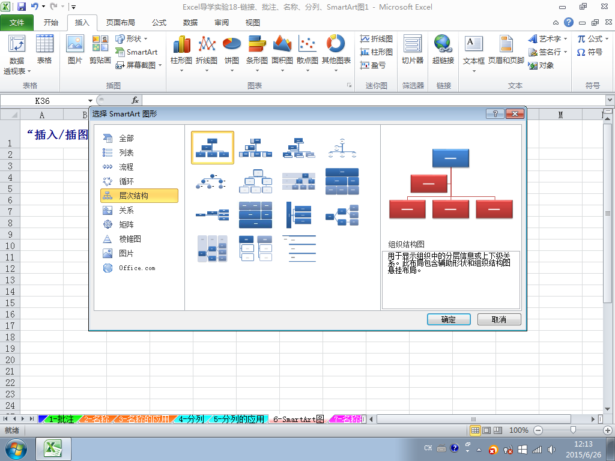Screen dimensions: 615x461
Task: Confirm with the 确定 button
Action: pyautogui.click(x=449, y=319)
